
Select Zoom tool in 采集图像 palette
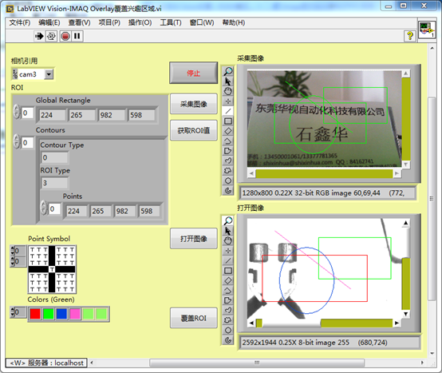228,71
